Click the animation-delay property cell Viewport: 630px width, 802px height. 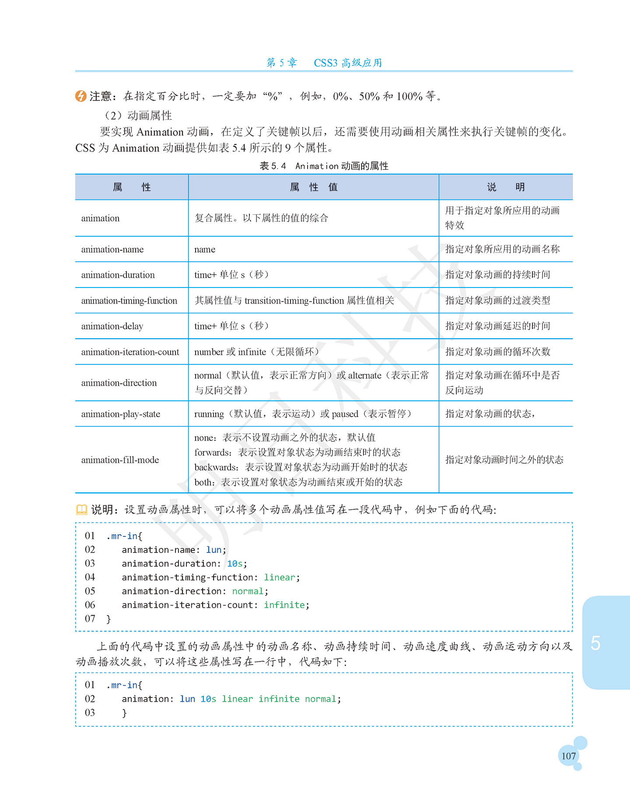[132, 326]
